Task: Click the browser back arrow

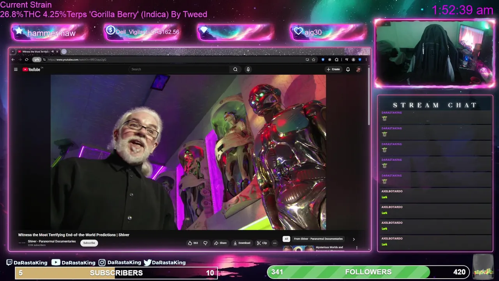Action: coord(13,60)
